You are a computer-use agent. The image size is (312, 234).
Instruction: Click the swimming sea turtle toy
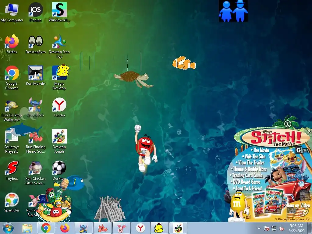134,79
